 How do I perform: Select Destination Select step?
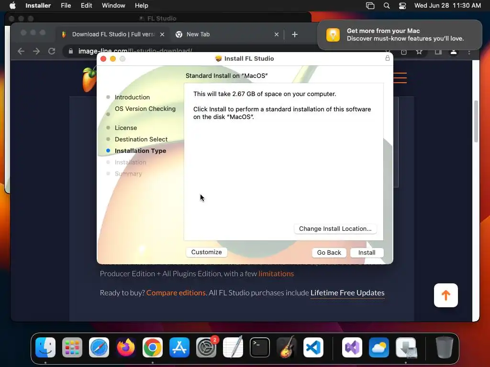pos(141,139)
